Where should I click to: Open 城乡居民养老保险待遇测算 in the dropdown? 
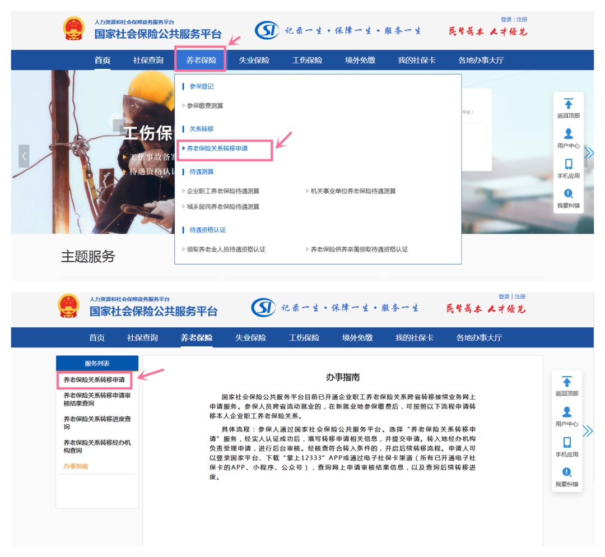tap(223, 207)
